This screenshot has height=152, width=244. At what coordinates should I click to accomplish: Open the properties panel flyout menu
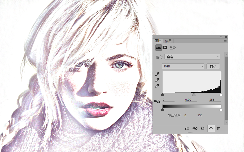tap(225, 41)
